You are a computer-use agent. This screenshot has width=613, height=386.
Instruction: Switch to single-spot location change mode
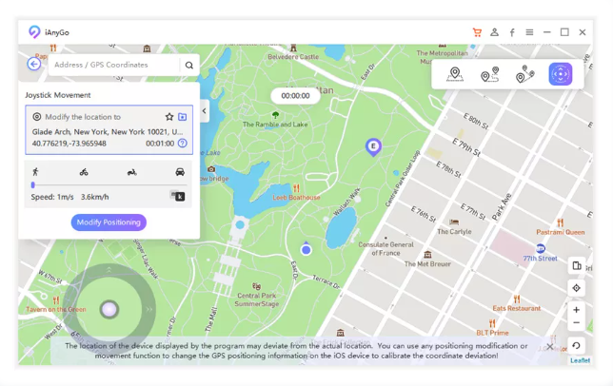coord(455,74)
